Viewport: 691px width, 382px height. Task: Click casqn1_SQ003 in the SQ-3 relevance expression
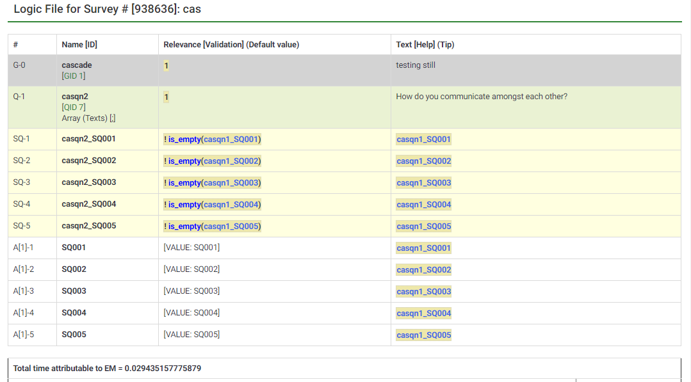231,183
